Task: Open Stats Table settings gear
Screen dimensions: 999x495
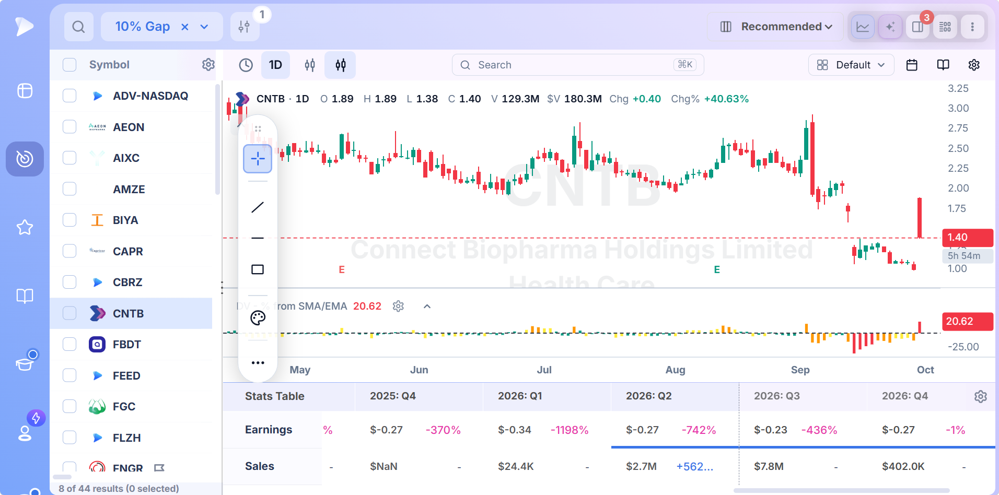Action: point(981,396)
